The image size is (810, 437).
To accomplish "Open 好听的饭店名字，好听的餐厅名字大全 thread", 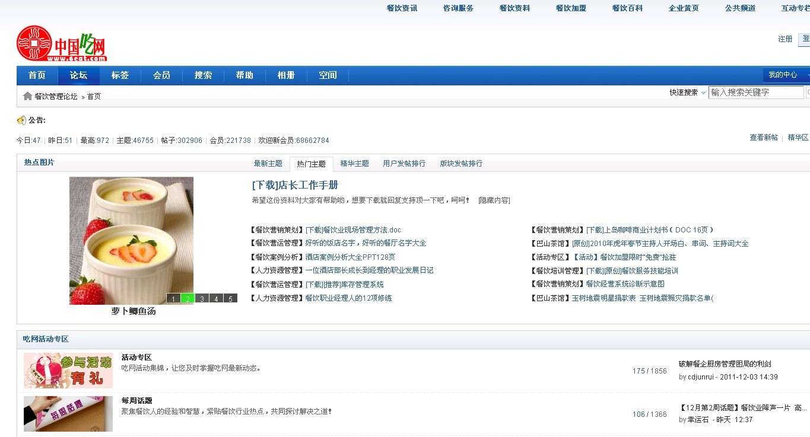I will pos(366,243).
